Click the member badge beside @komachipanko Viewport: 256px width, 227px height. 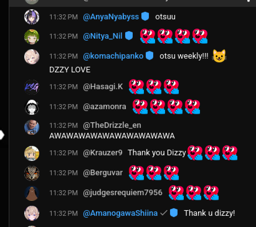point(149,56)
